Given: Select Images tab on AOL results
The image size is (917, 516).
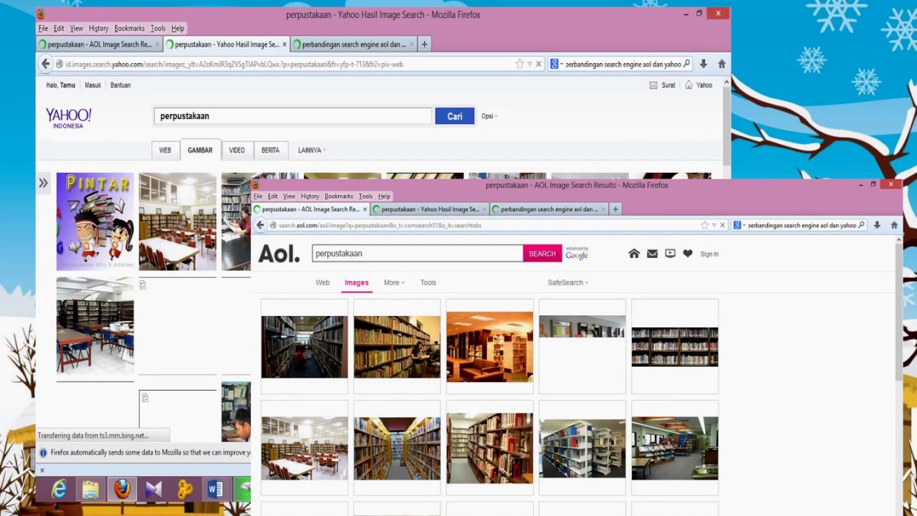Looking at the screenshot, I should 356,282.
